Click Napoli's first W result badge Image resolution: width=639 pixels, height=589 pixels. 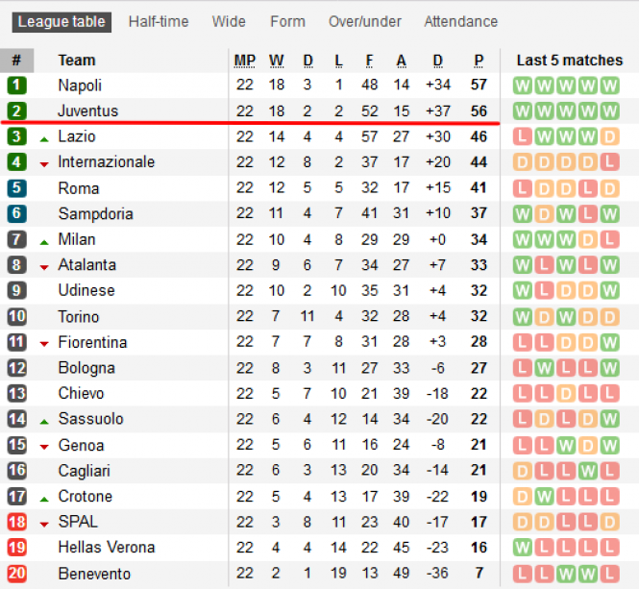pos(523,86)
